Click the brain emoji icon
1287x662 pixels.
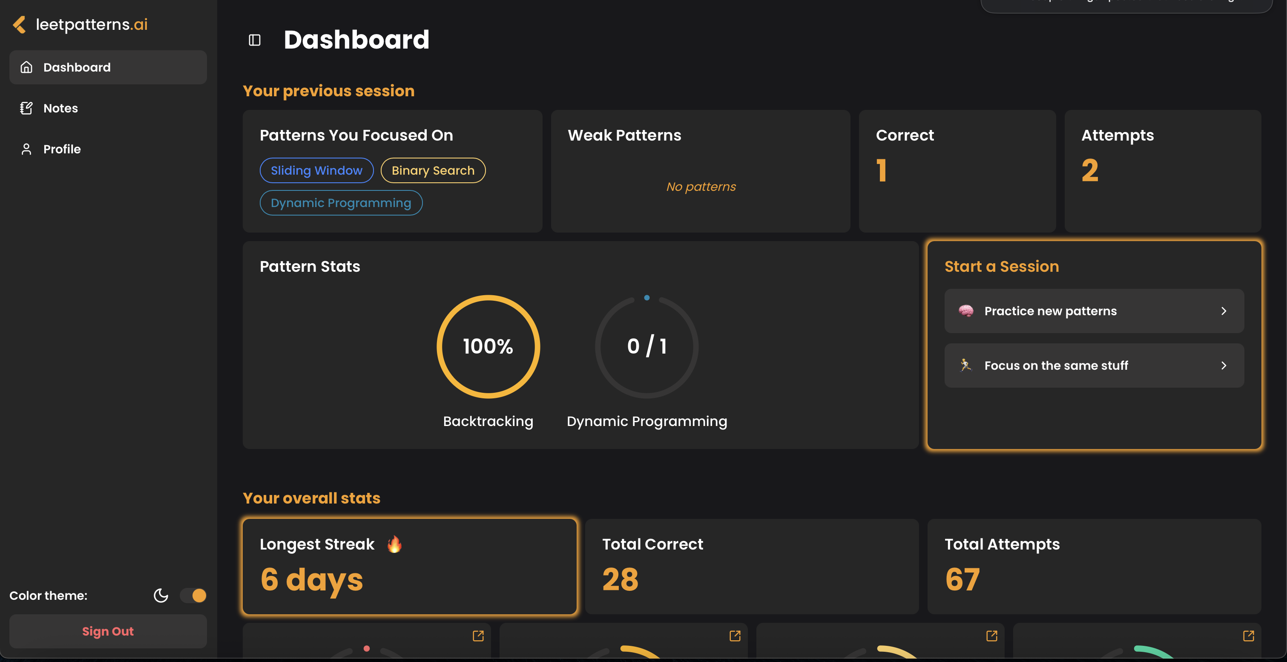(966, 311)
